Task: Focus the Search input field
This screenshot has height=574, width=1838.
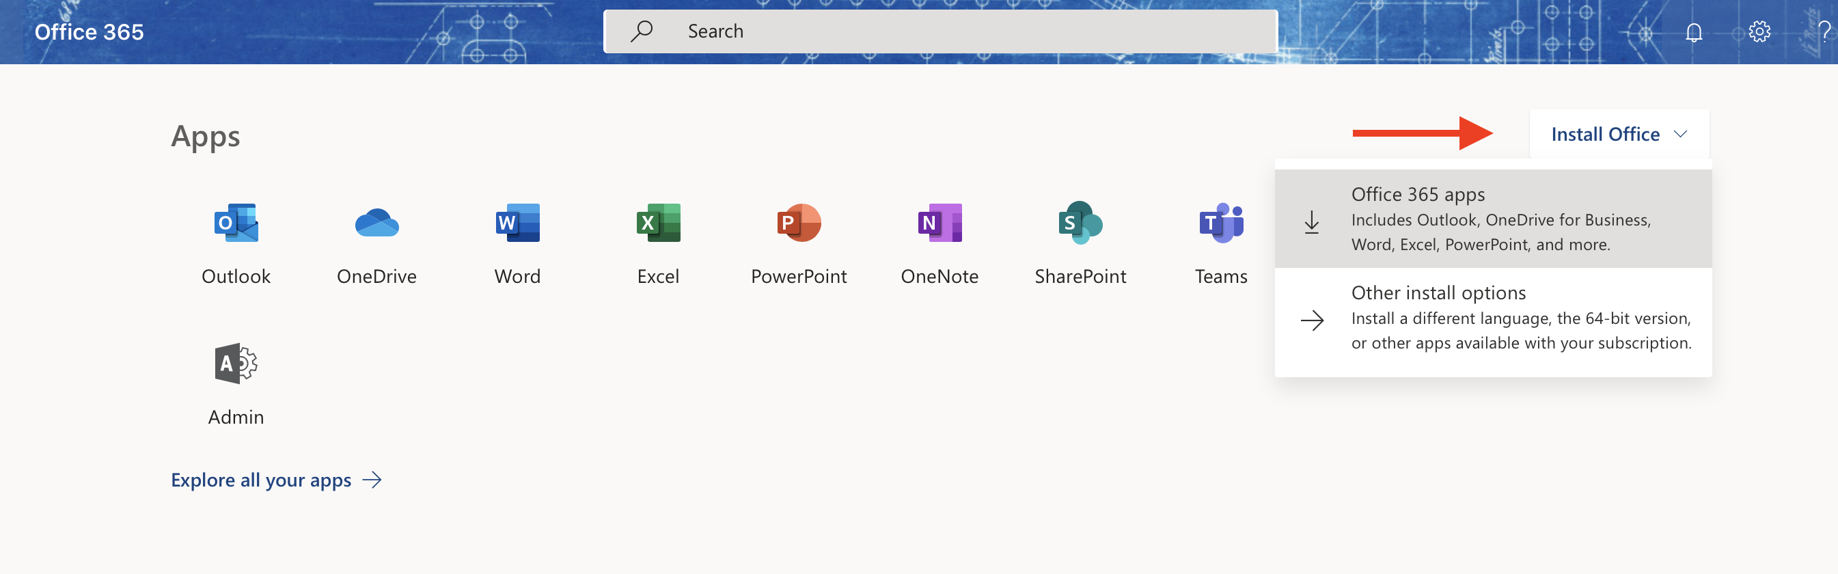Action: pos(939,31)
